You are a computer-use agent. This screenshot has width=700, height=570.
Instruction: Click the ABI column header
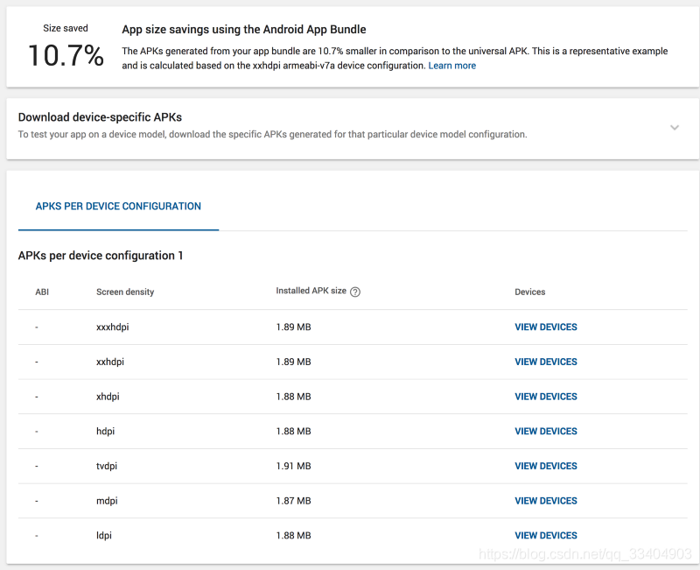pos(42,292)
